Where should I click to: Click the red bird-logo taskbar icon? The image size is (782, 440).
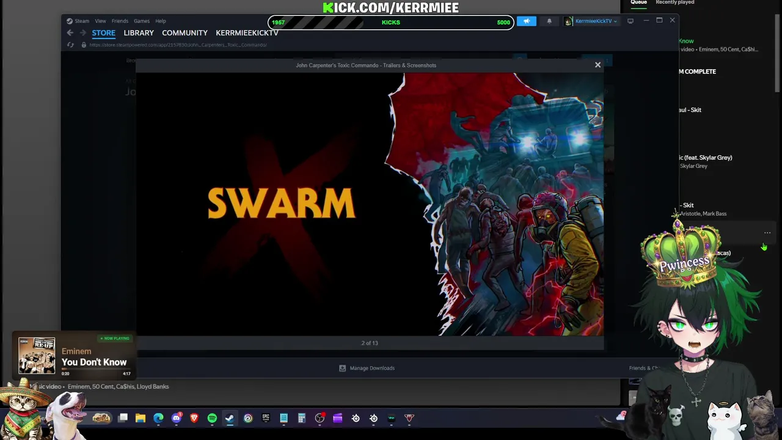[409, 418]
